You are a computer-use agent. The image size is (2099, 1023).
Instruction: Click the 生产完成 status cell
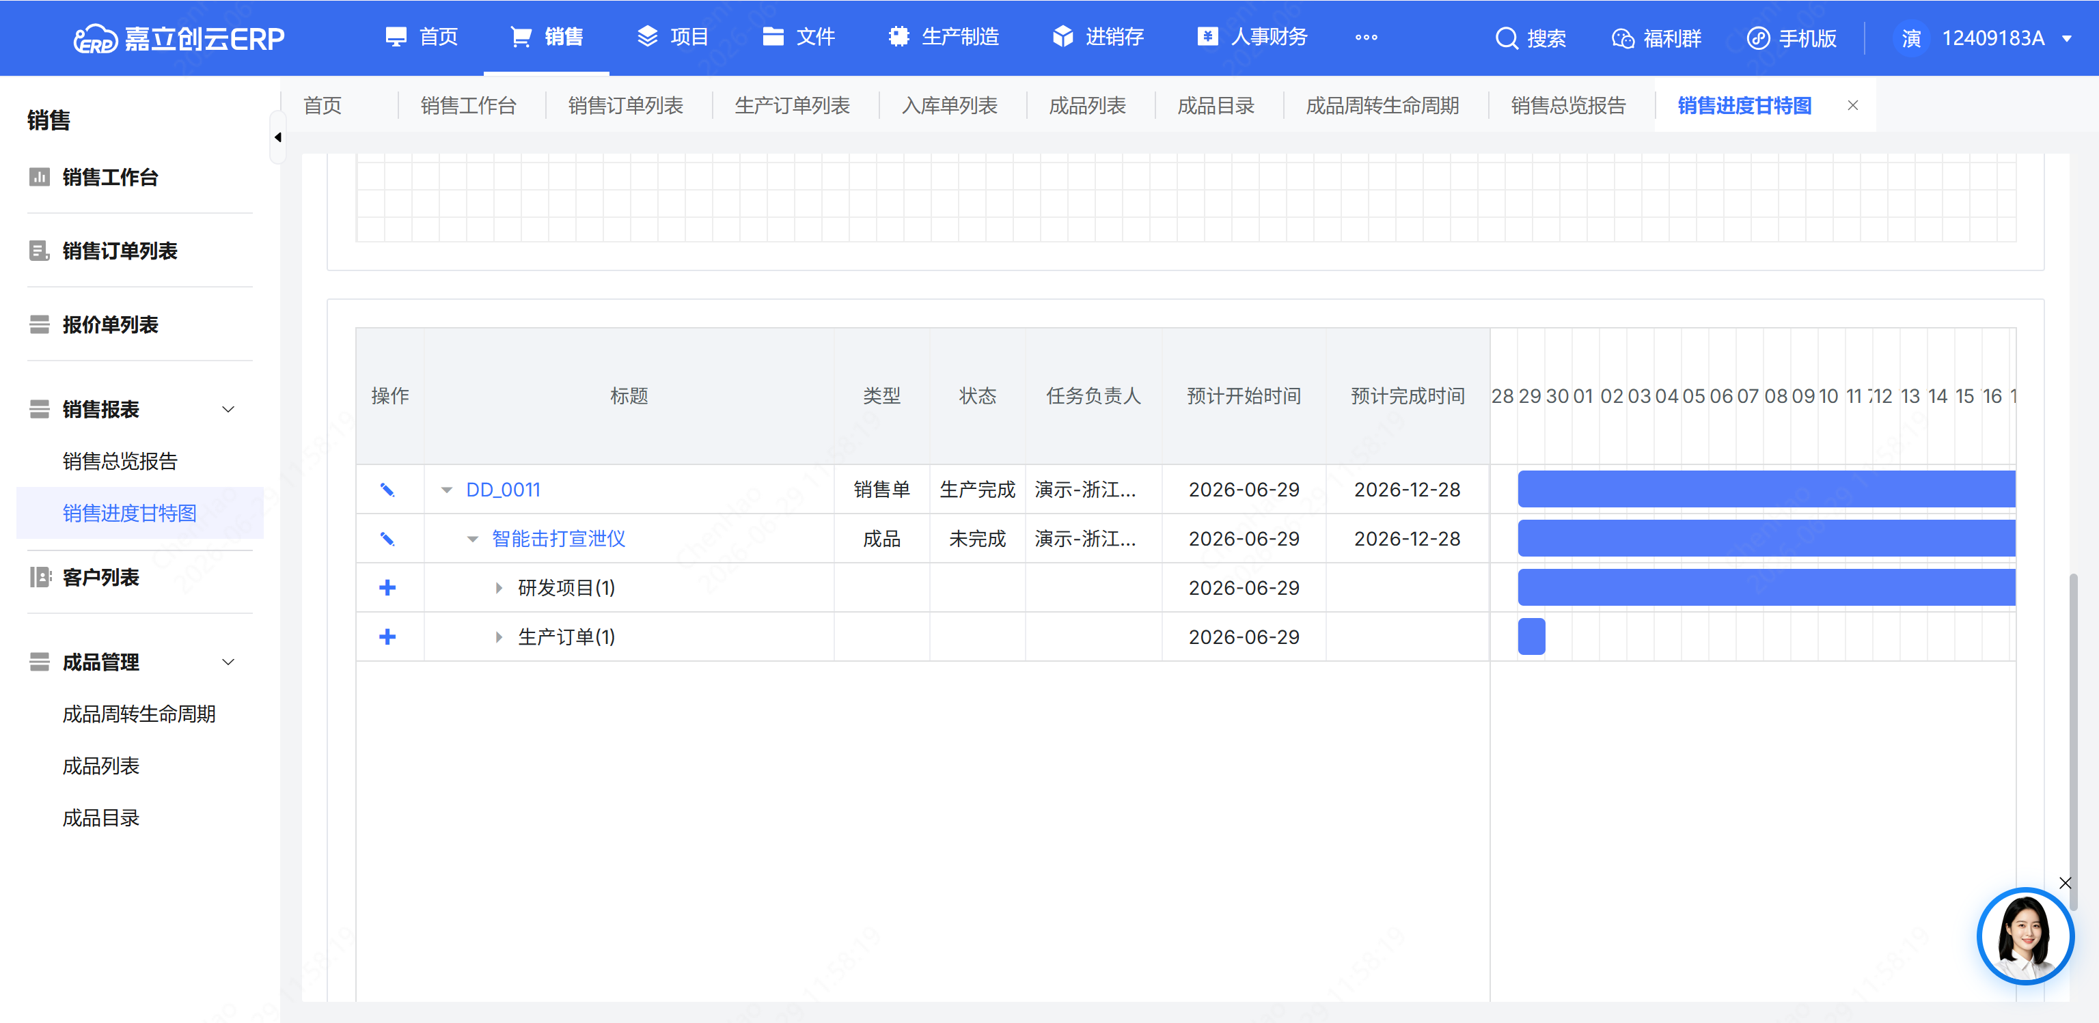coord(978,490)
